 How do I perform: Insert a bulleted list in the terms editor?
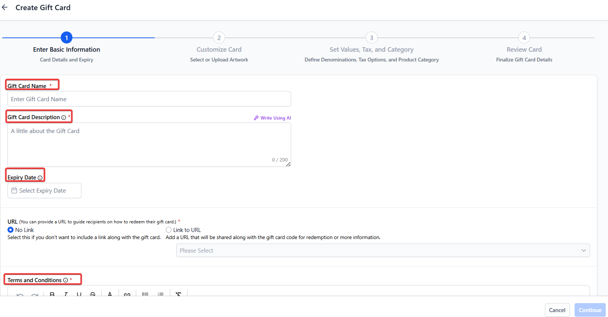(x=145, y=295)
